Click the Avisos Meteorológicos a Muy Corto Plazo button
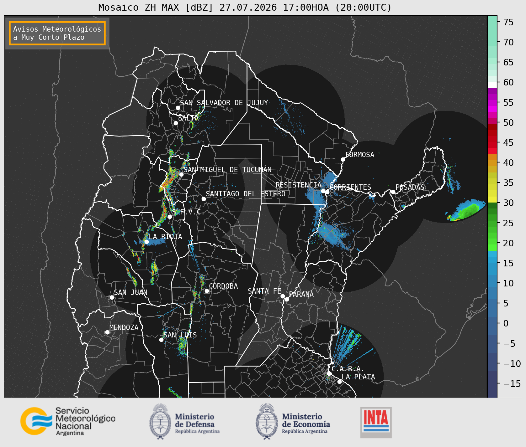This screenshot has width=526, height=447. click(57, 33)
